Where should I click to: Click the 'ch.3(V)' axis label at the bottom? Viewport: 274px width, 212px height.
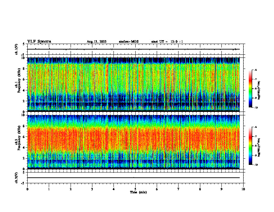pyautogui.click(x=17, y=178)
